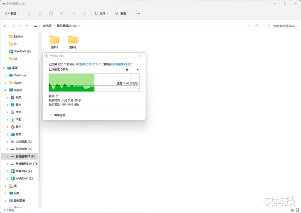The image size is (301, 213).
Task: Switch to details view icon in status bar
Action: [x=292, y=210]
